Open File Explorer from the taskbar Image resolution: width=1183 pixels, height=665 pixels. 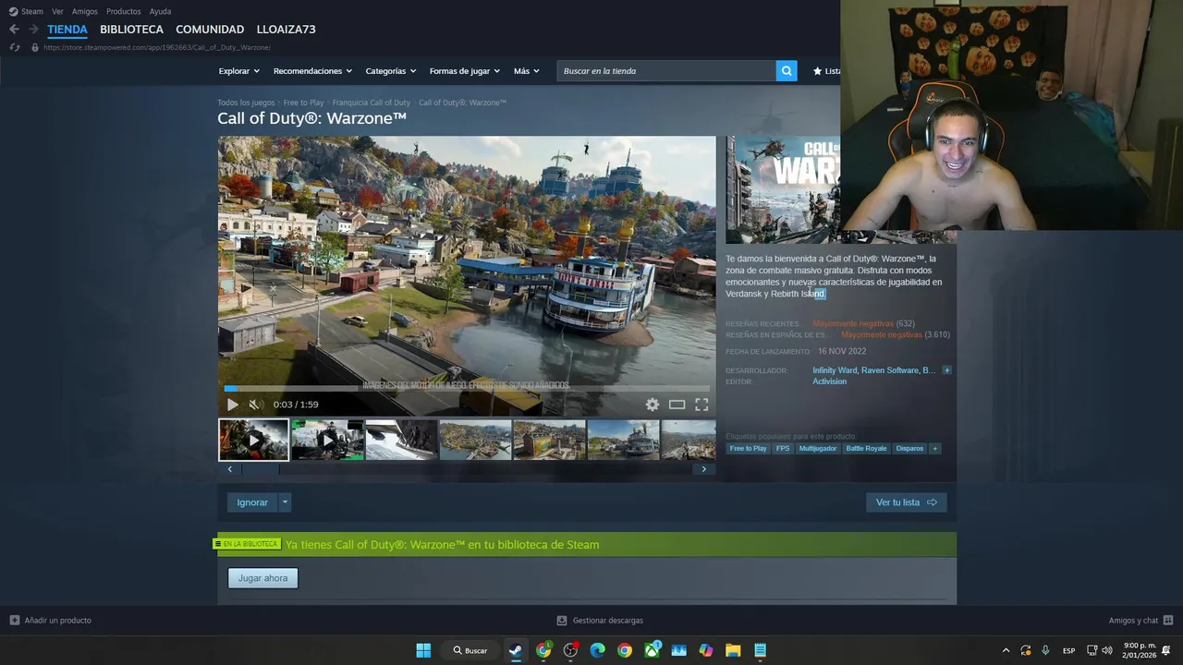tap(733, 650)
